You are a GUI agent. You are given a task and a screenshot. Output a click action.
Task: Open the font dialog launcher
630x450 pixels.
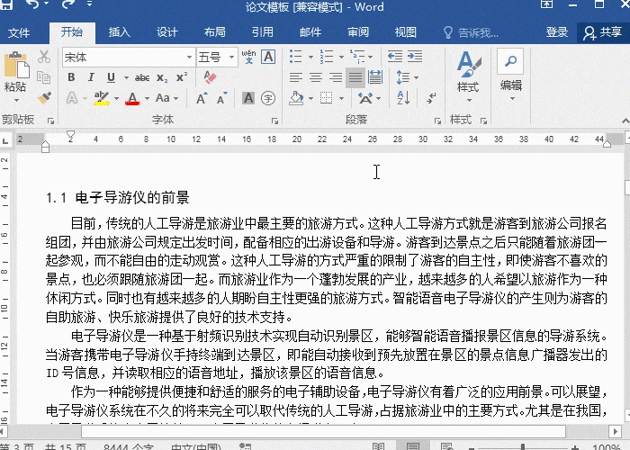tap(274, 121)
